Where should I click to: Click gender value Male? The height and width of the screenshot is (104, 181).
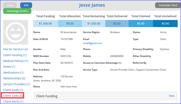click(x=63, y=49)
